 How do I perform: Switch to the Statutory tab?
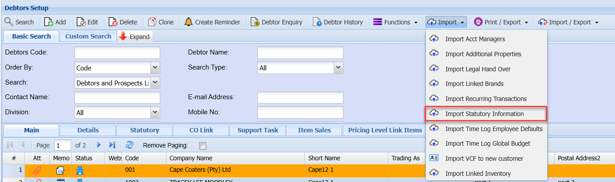144,130
